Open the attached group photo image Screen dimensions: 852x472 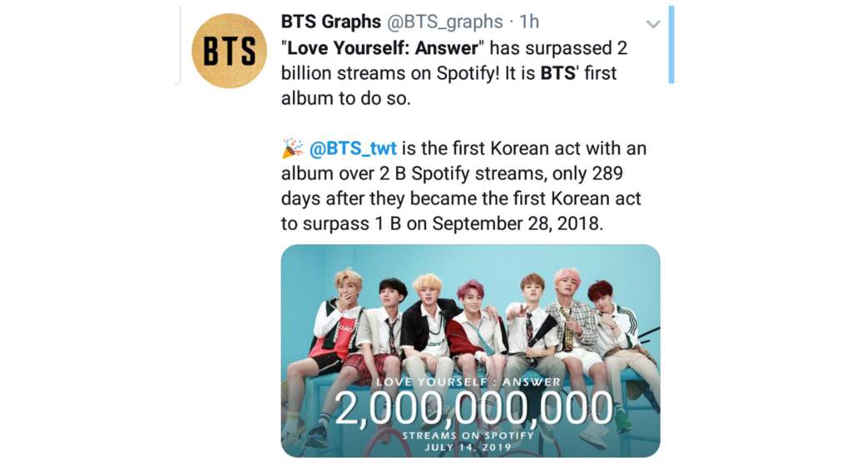pyautogui.click(x=471, y=351)
